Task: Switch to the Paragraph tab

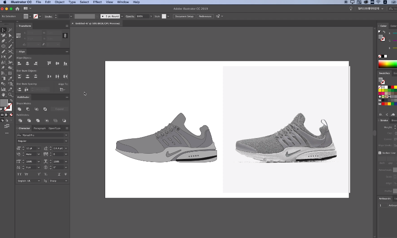Action: click(x=40, y=128)
